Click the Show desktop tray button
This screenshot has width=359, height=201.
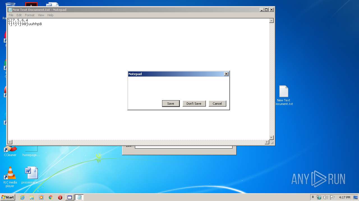pos(356,197)
